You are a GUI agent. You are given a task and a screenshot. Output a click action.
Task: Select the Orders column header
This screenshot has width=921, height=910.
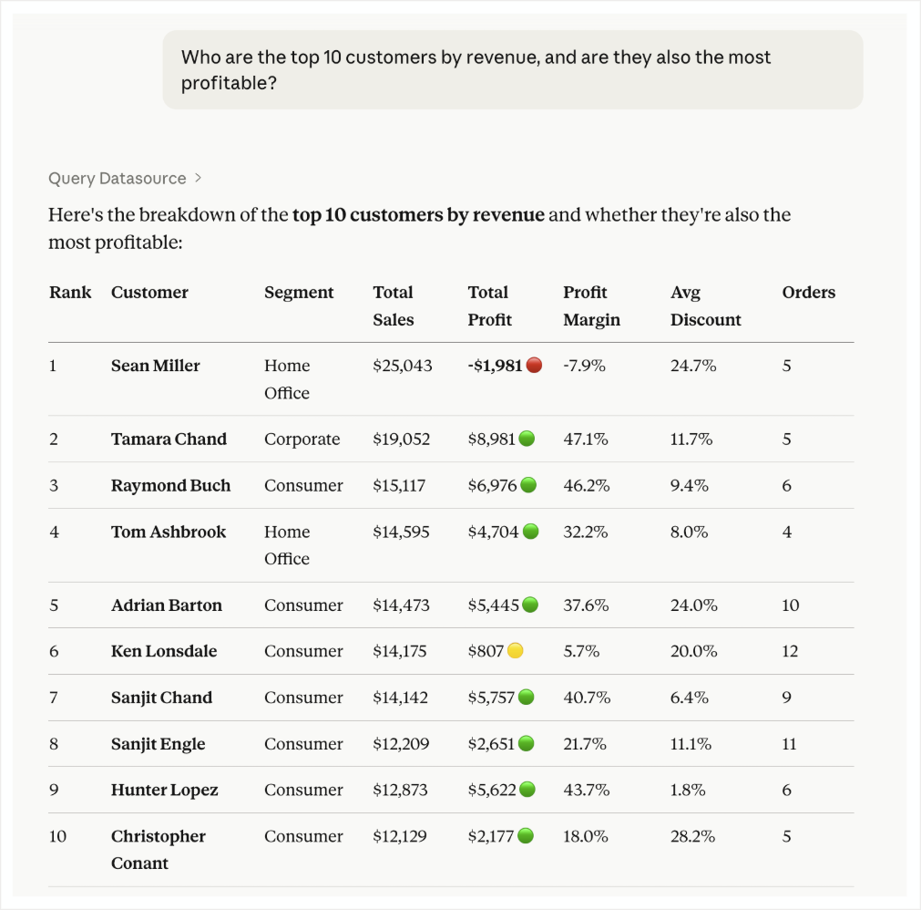(808, 292)
